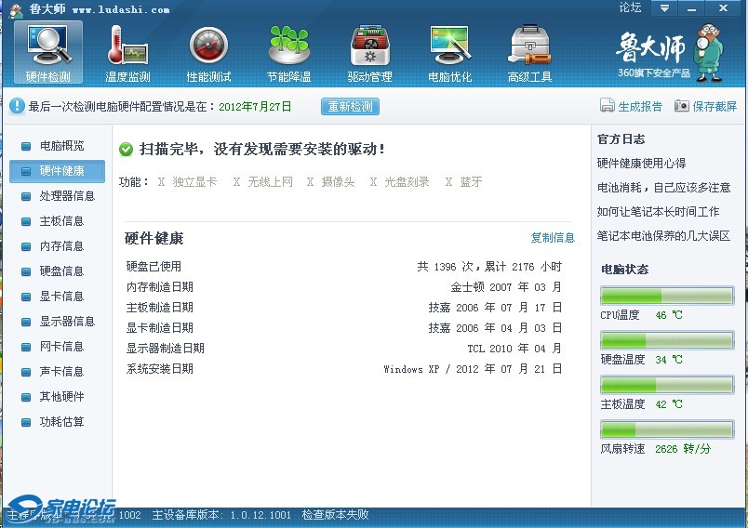Open the 温度监测 temperature monitor

point(127,53)
